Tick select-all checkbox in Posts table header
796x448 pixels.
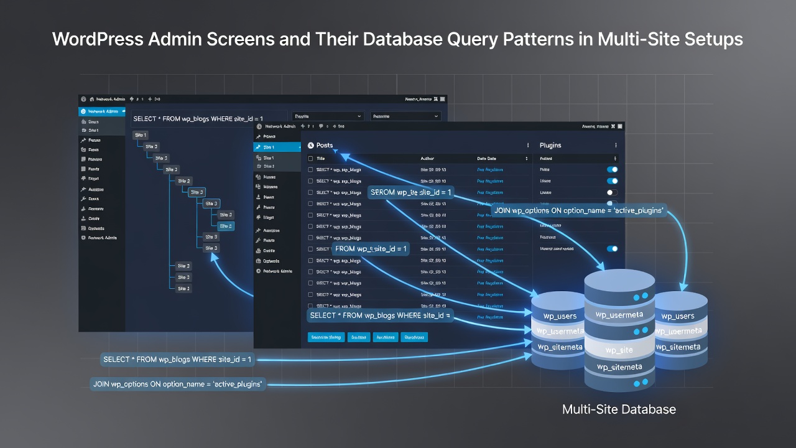311,159
